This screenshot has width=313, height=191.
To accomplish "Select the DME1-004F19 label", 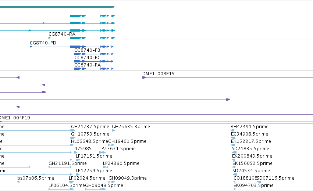I will tap(15, 118).
